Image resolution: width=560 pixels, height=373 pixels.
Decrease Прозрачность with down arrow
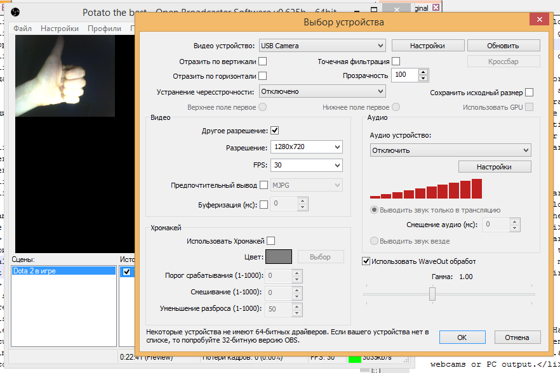pyautogui.click(x=423, y=78)
